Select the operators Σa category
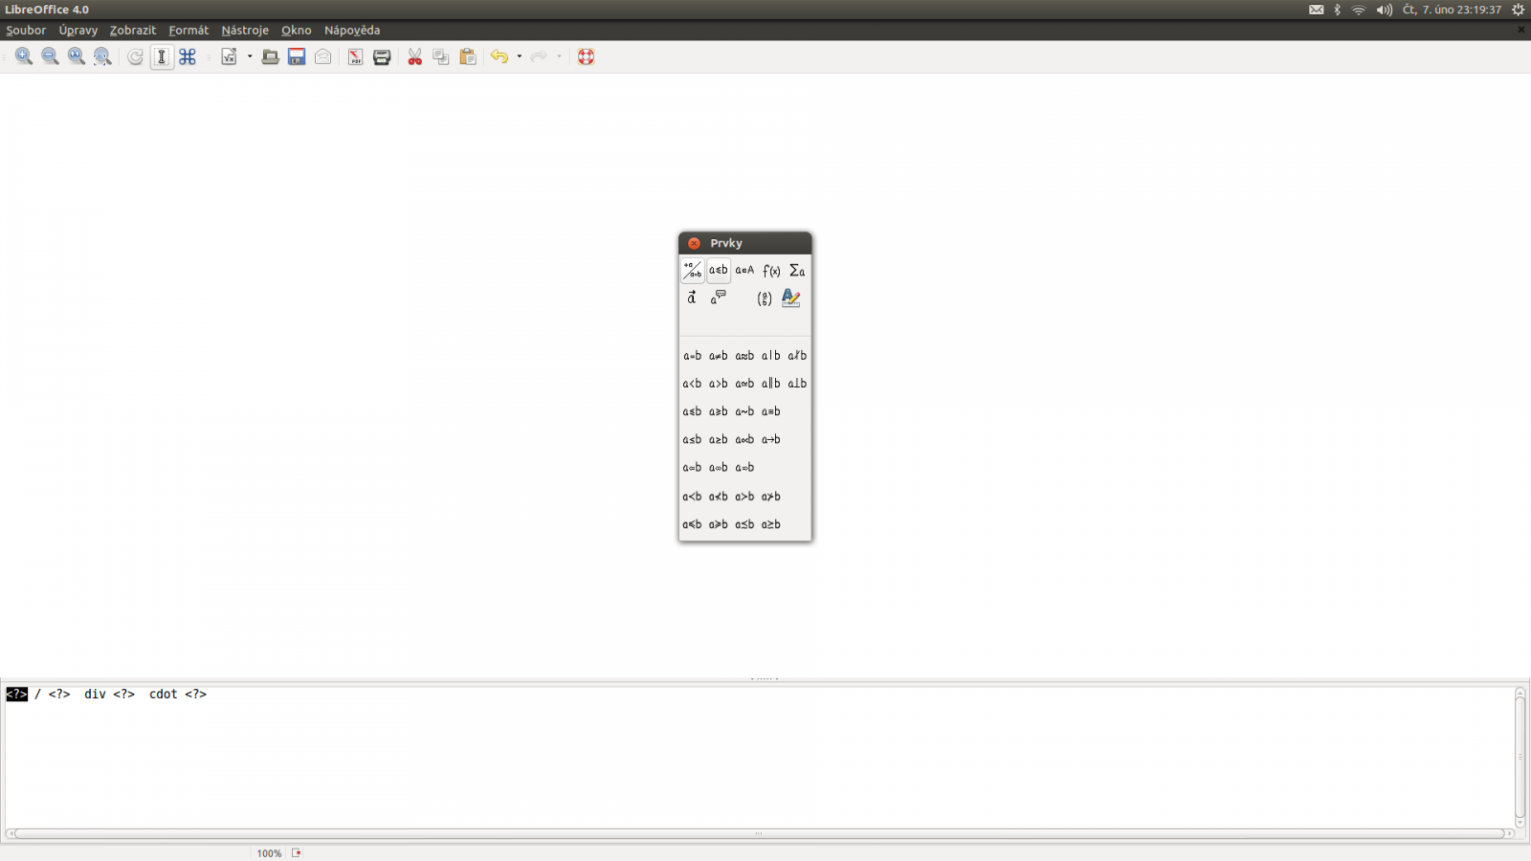Viewport: 1531px width, 861px height. (797, 271)
